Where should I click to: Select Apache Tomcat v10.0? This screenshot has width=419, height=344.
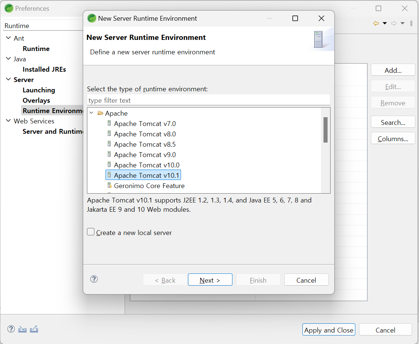tap(147, 165)
